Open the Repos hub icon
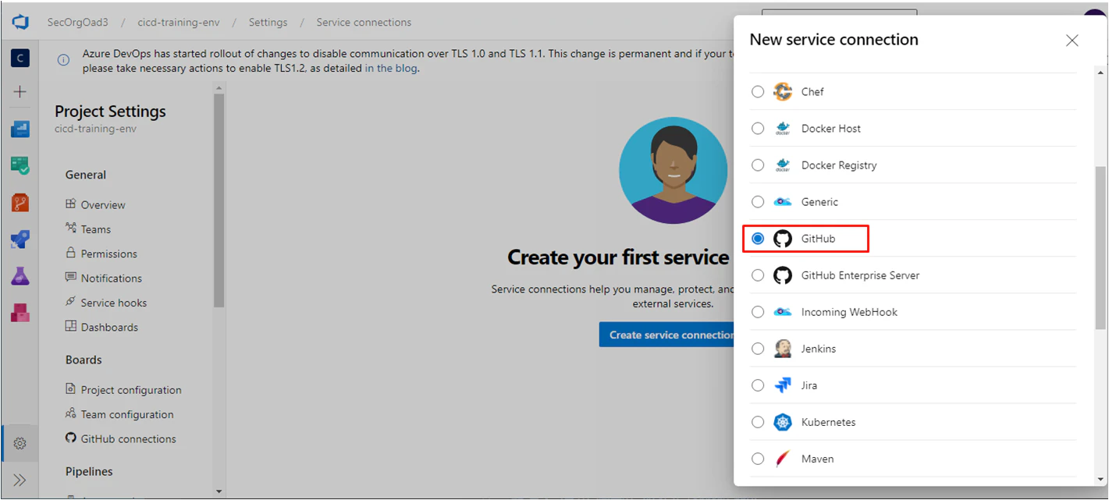This screenshot has height=500, width=1109. (x=20, y=202)
